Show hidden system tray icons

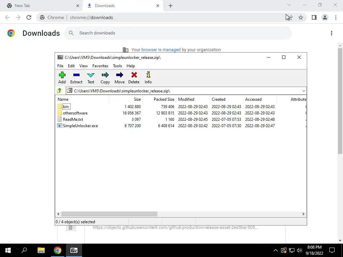(x=276, y=250)
